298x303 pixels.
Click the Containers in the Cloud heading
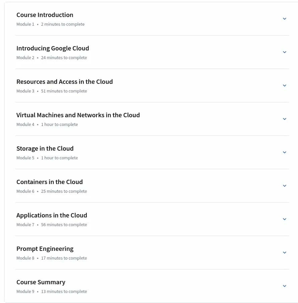pos(50,182)
